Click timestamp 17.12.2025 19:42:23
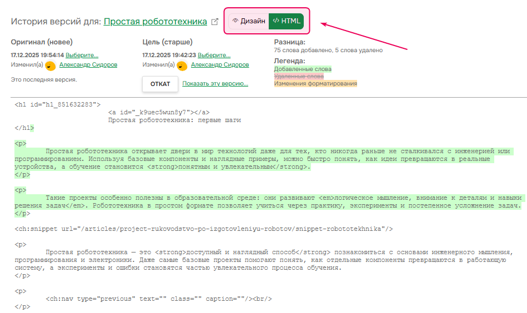The width and height of the screenshot is (527, 313). click(x=169, y=55)
